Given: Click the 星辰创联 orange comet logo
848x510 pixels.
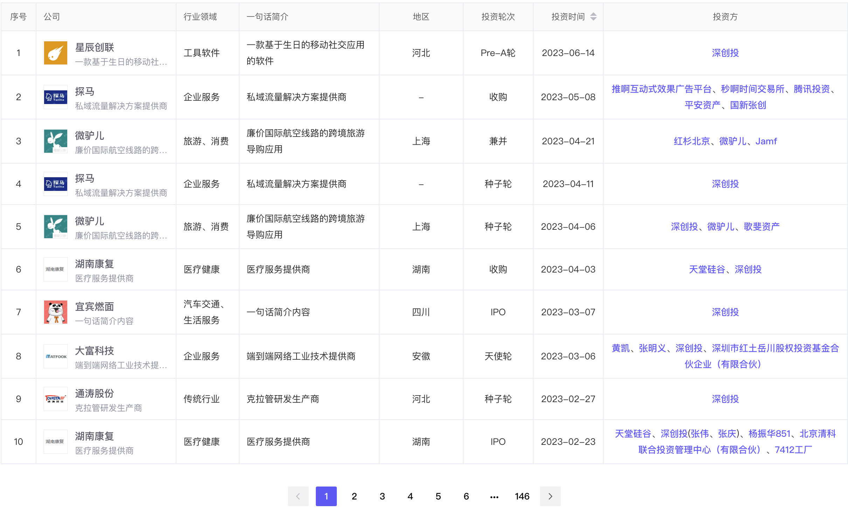Looking at the screenshot, I should [55, 53].
